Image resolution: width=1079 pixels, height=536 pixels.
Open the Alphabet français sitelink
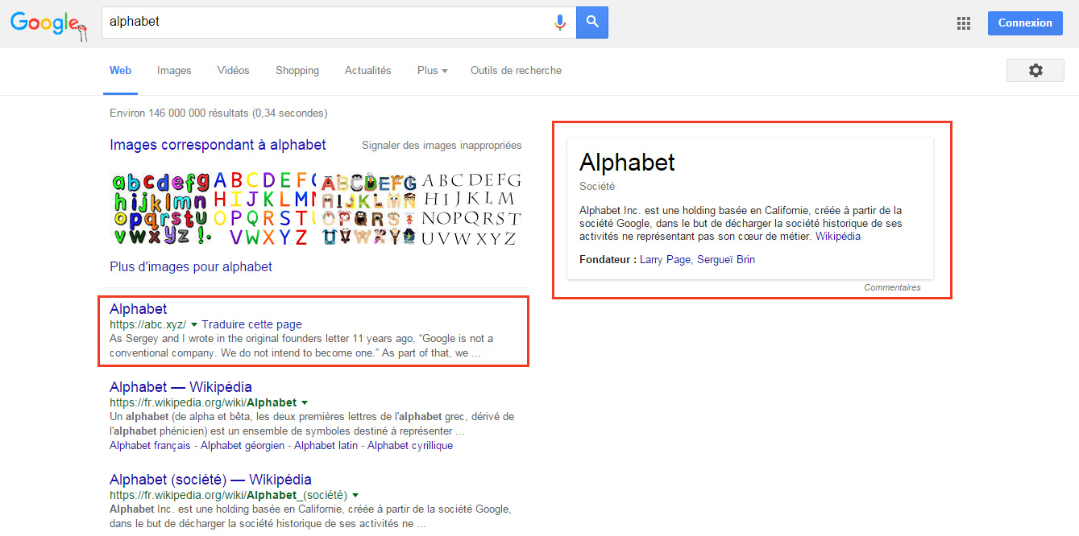151,445
